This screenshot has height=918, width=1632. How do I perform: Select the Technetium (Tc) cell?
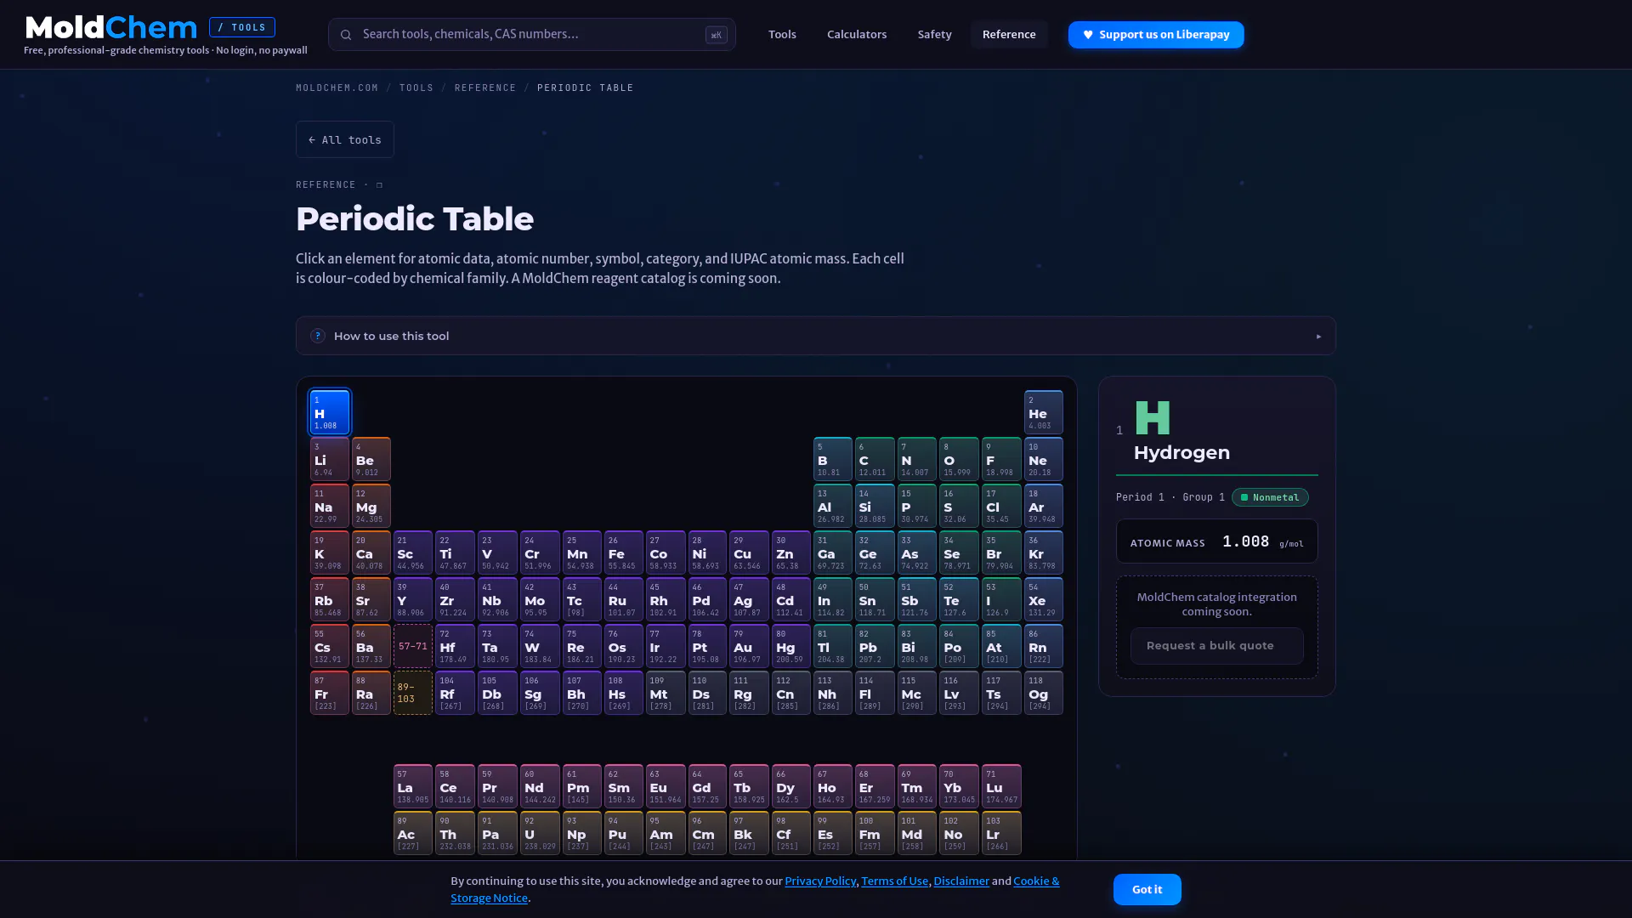coord(582,599)
